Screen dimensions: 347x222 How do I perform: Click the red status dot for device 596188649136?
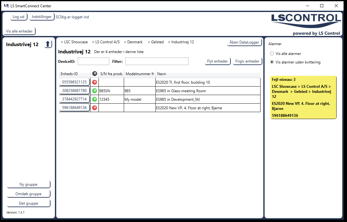click(94, 108)
